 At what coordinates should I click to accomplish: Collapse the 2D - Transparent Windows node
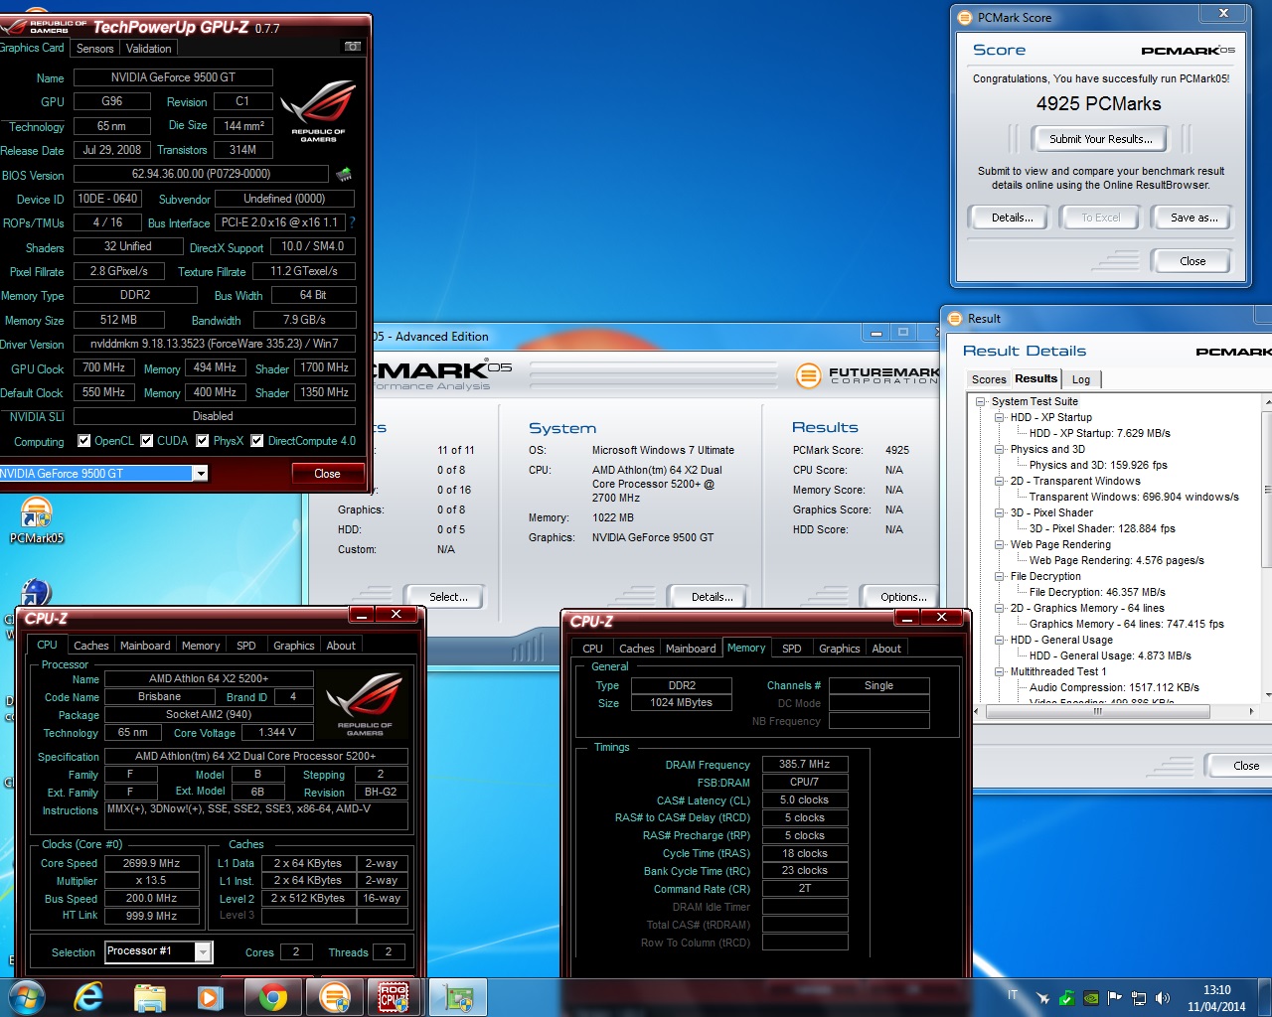1000,481
